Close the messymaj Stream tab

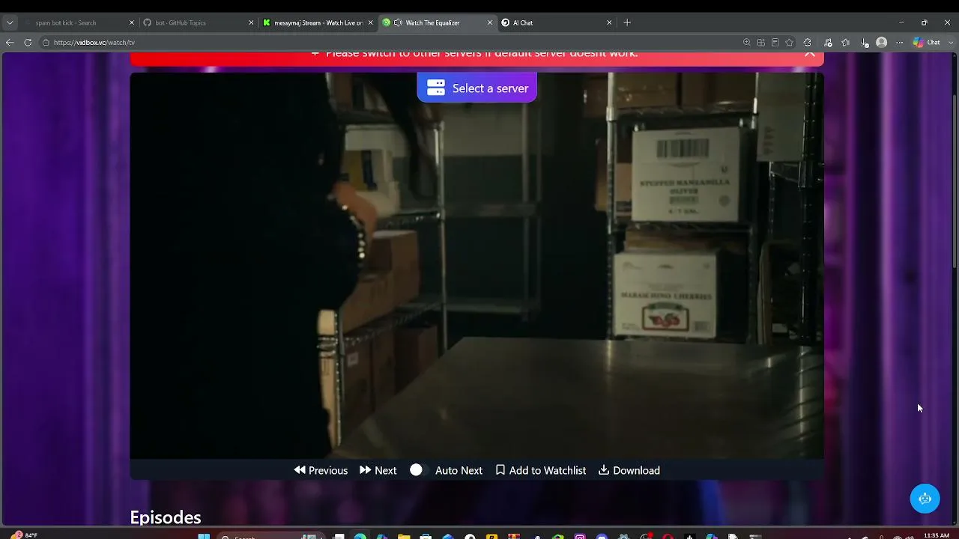(371, 22)
